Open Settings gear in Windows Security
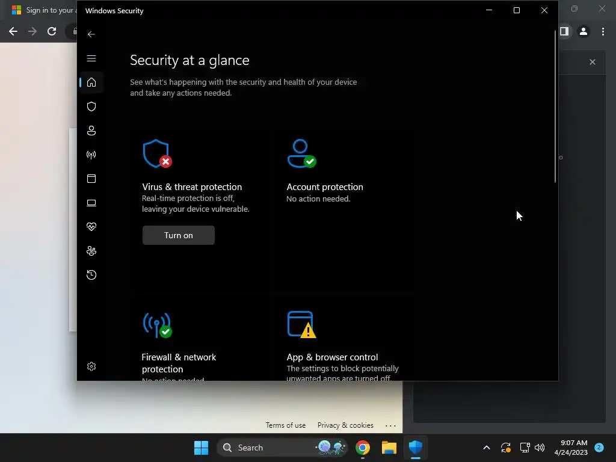The width and height of the screenshot is (616, 462). pyautogui.click(x=91, y=366)
